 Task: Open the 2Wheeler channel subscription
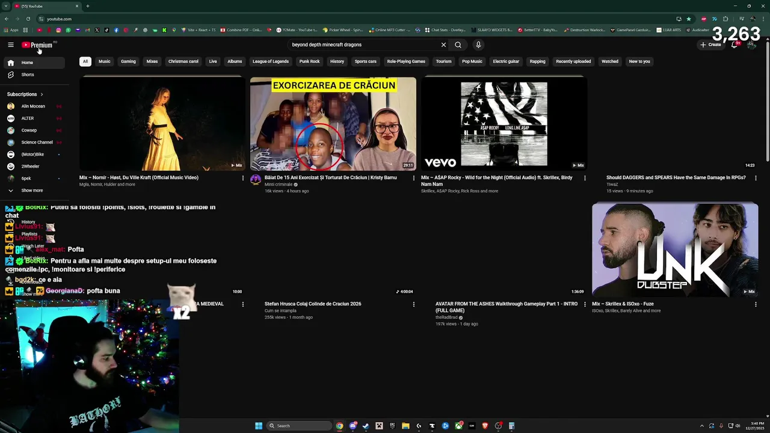coord(35,166)
